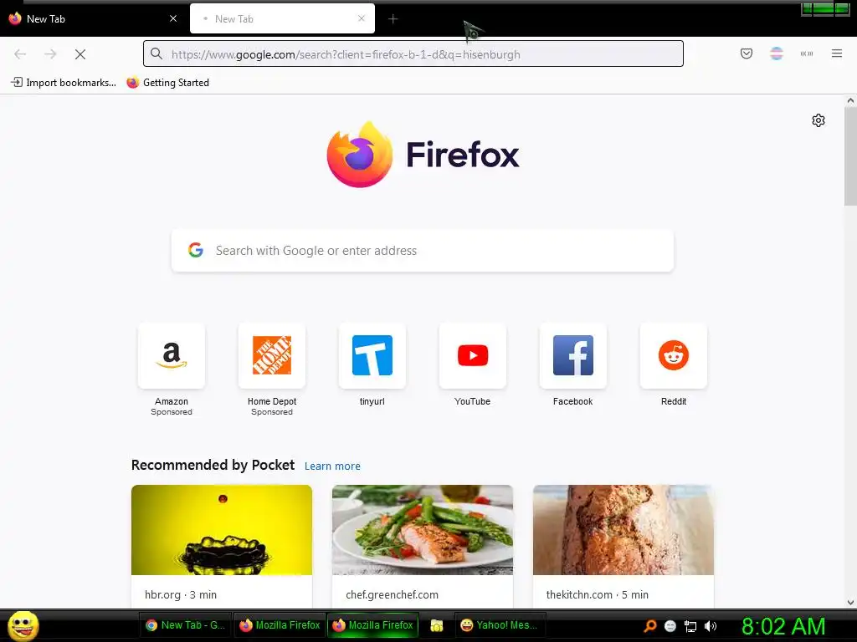
Task: Open the new tab page settings gear
Action: tap(818, 120)
